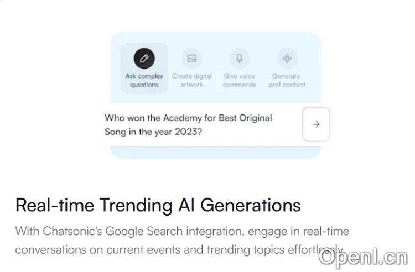The height and width of the screenshot is (272, 415).
Task: Select the "Ask complex questions" label
Action: pyautogui.click(x=144, y=80)
